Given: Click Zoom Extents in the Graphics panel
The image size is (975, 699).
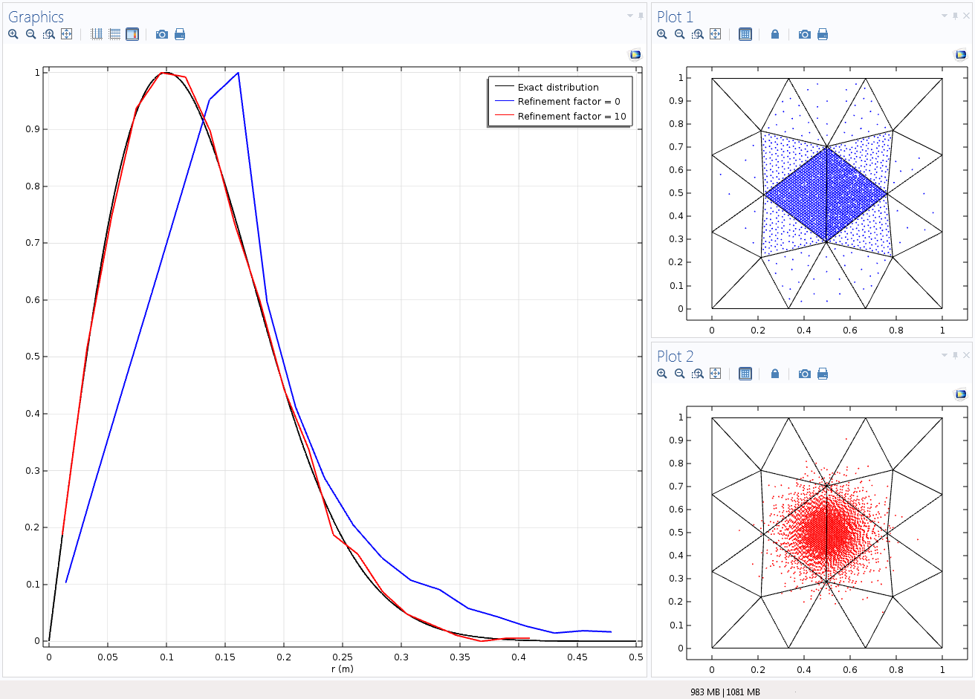Looking at the screenshot, I should coord(67,34).
